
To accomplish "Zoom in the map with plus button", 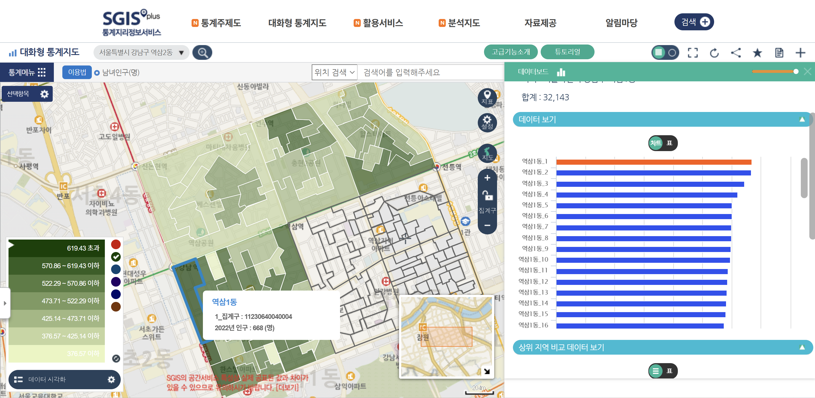I will point(487,178).
